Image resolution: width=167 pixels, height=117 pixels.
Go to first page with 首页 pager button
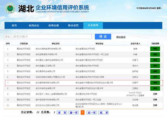(62, 112)
